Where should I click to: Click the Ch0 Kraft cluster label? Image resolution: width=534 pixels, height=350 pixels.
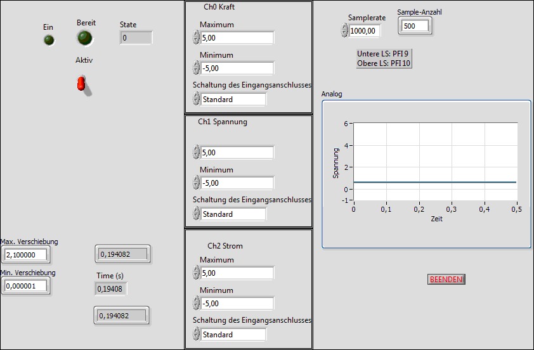click(x=219, y=7)
